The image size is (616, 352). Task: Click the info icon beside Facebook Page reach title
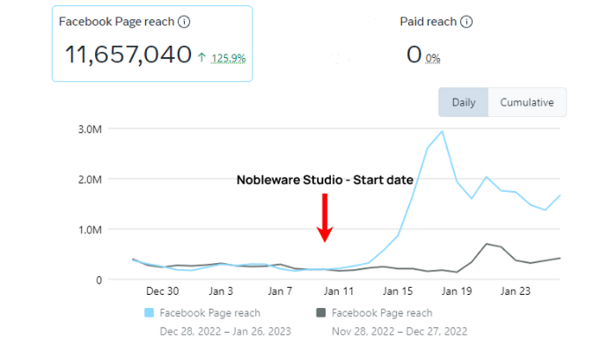tap(183, 22)
